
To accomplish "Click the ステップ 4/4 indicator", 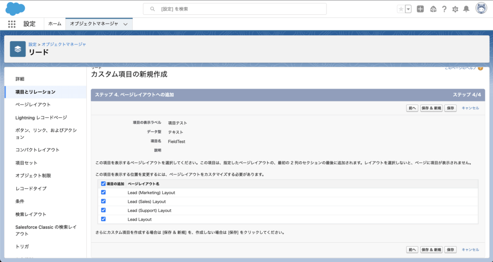I will click(467, 95).
